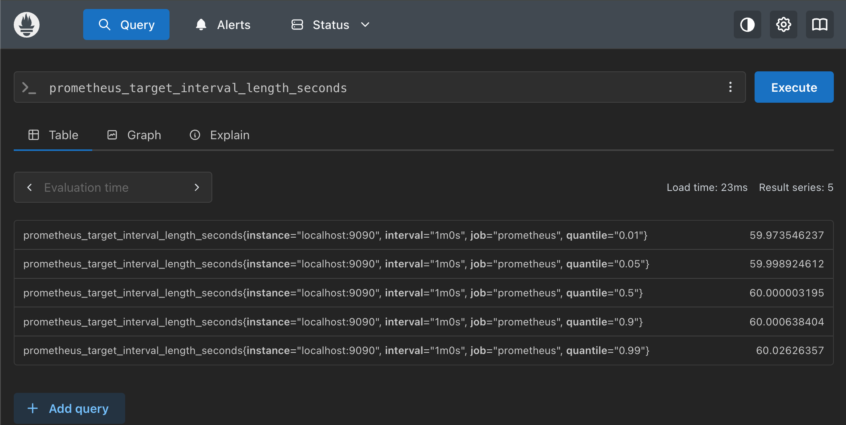Switch to the Graph view

click(x=144, y=134)
